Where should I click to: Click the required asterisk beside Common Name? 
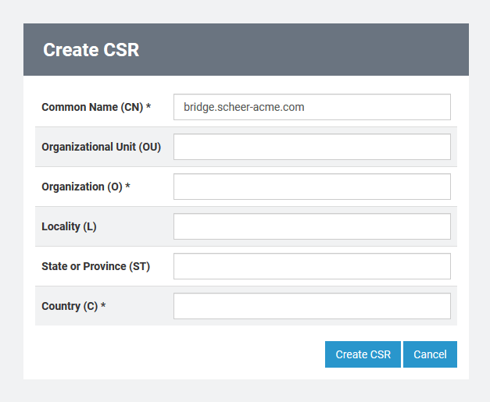click(148, 108)
